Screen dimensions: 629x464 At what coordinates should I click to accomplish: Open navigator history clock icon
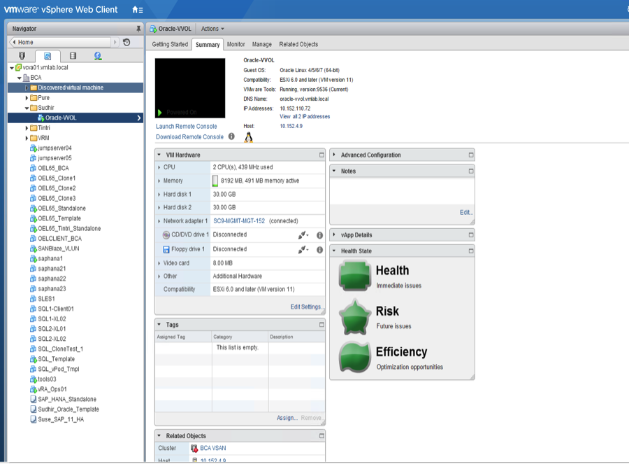126,42
